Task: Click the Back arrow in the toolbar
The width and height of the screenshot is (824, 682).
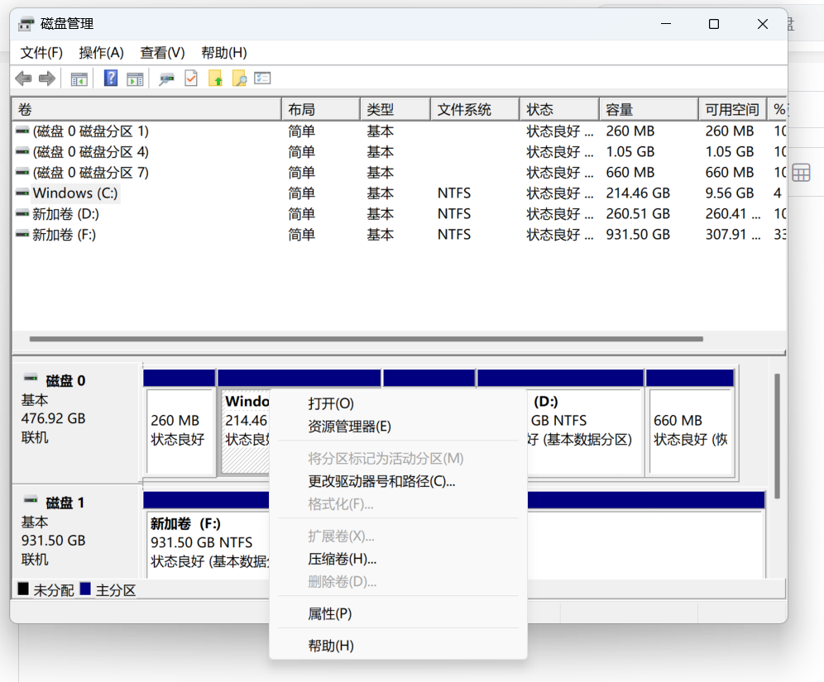Action: pos(23,79)
